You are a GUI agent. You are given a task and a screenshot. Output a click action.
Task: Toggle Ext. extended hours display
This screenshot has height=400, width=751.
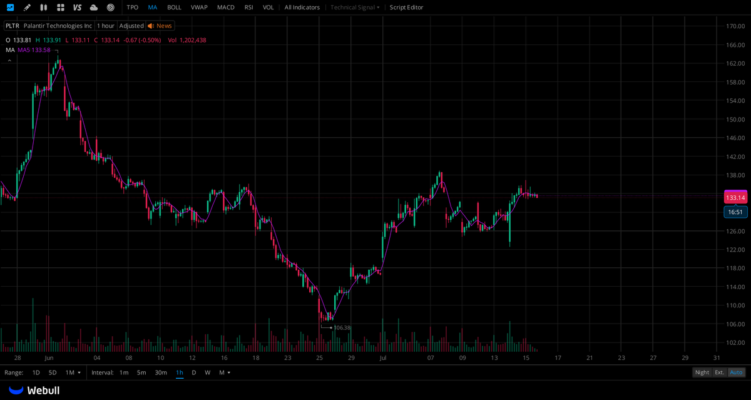tap(720, 372)
